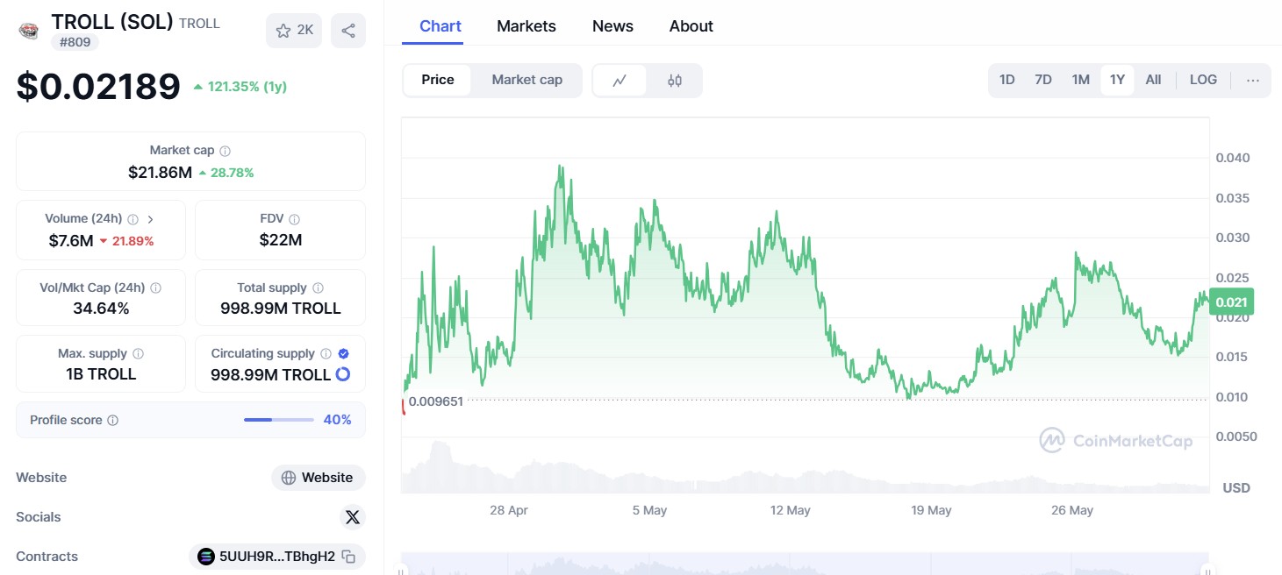Switch to candlestick chart icon

(x=674, y=80)
